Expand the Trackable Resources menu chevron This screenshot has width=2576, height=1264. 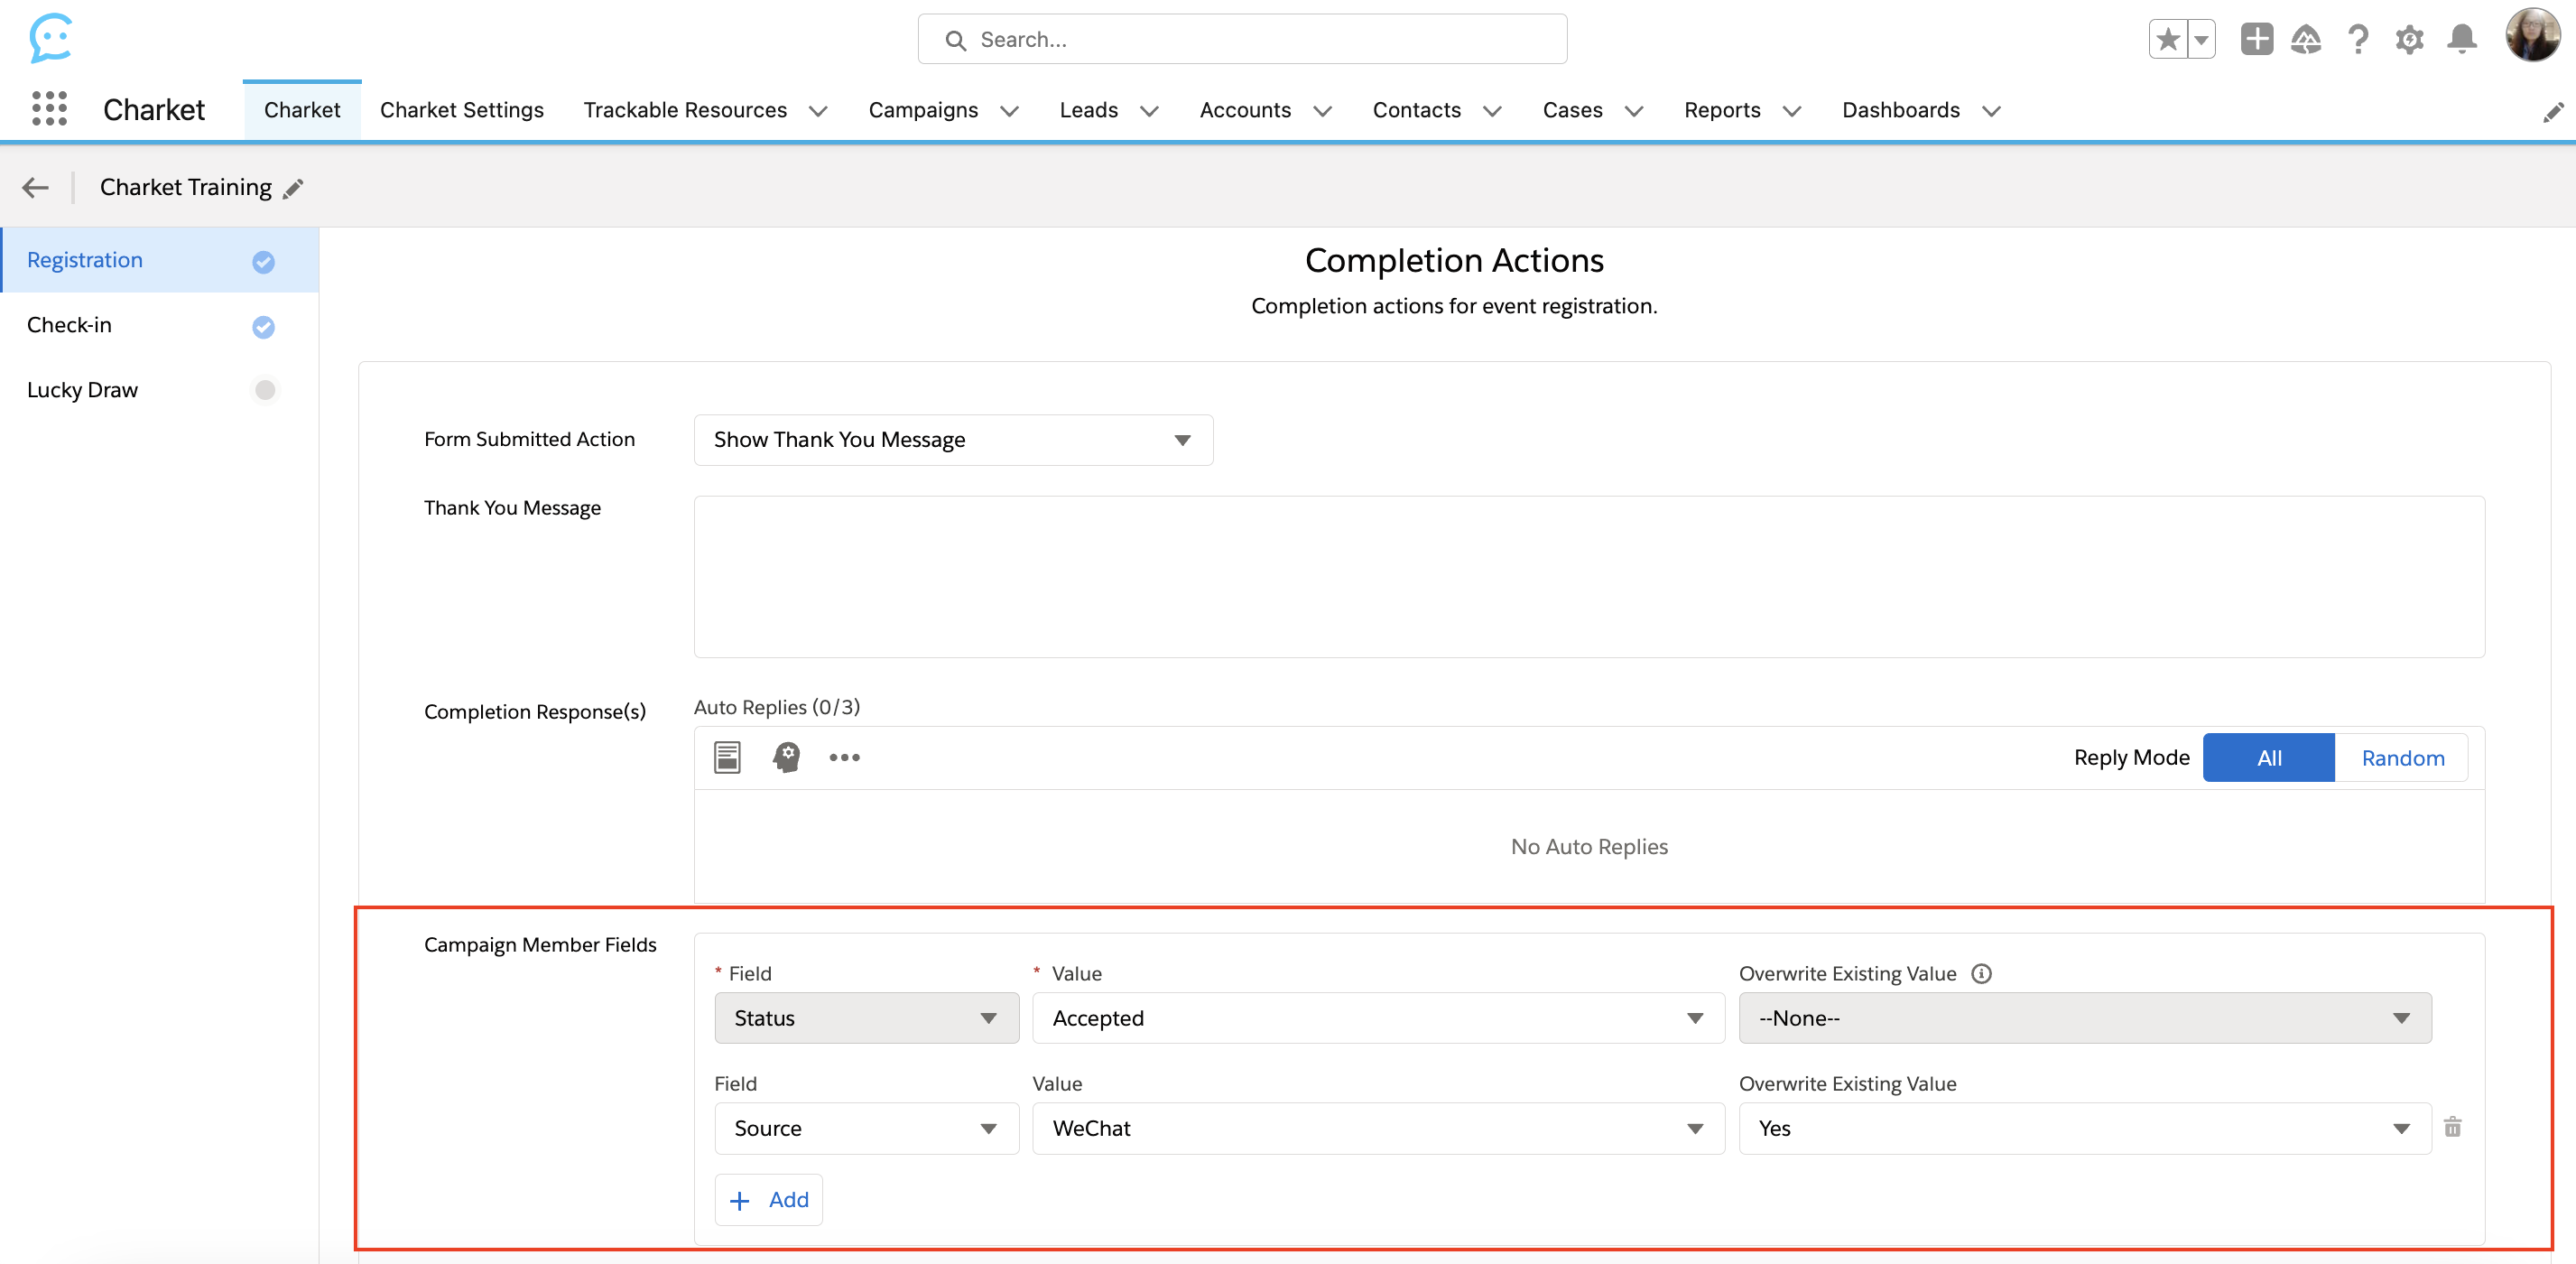coord(817,111)
